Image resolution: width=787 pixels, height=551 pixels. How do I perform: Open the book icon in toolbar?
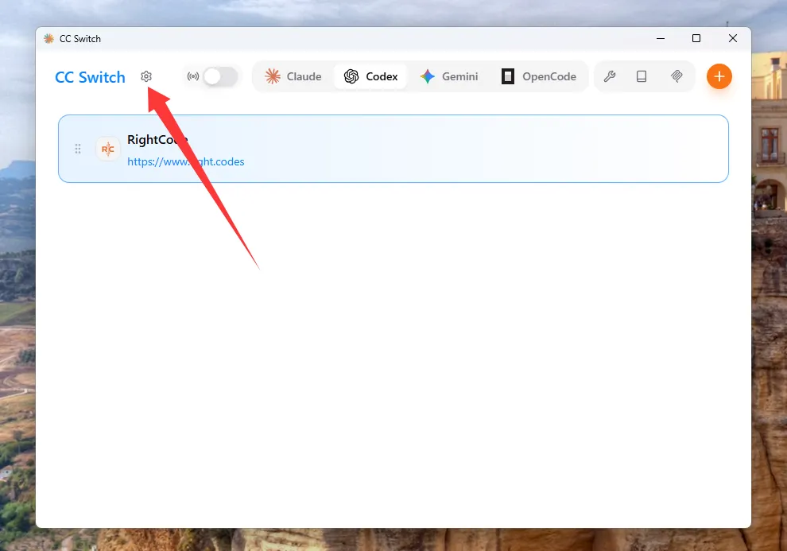pyautogui.click(x=642, y=76)
